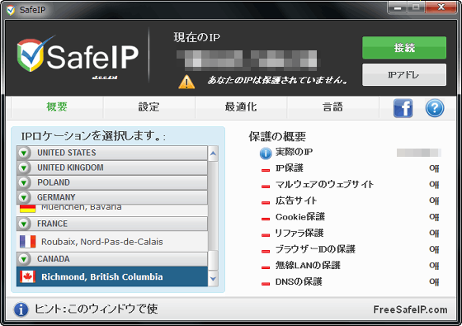Click red dash icon beside 無線LANの保護

pyautogui.click(x=266, y=267)
